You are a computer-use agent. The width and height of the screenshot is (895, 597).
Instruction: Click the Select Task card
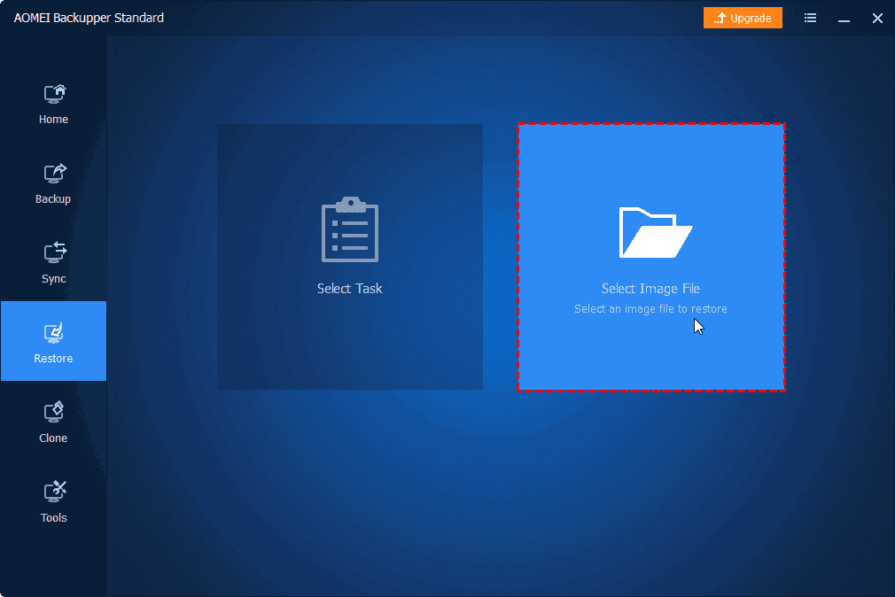coord(350,257)
